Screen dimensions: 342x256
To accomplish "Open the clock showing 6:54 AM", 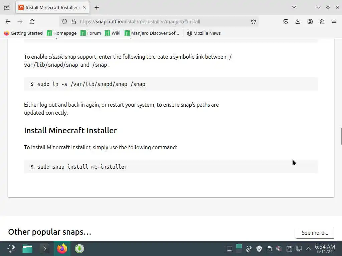I will coord(325,249).
